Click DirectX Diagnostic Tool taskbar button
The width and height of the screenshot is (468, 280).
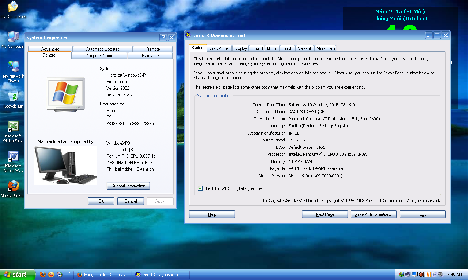[161, 275]
